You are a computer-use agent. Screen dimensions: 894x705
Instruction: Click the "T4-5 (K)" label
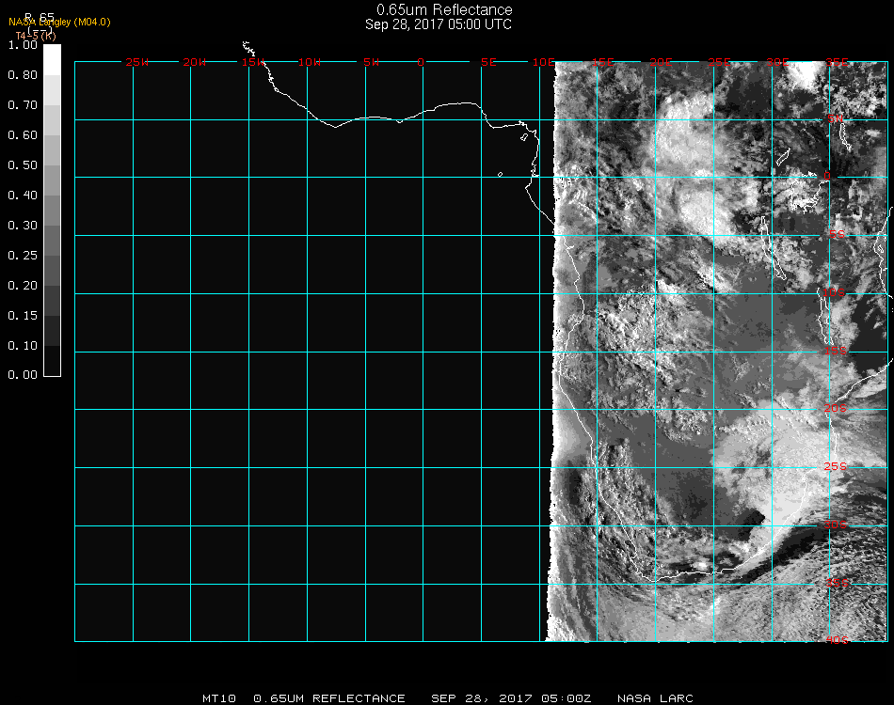click(x=36, y=36)
